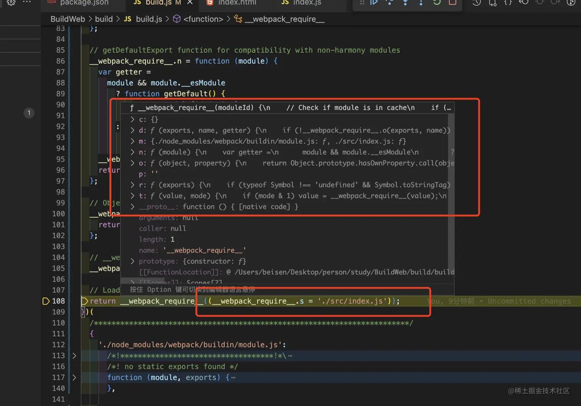Viewport: 581px width, 406px height.
Task: Expand property t in the hover
Action: click(x=132, y=196)
